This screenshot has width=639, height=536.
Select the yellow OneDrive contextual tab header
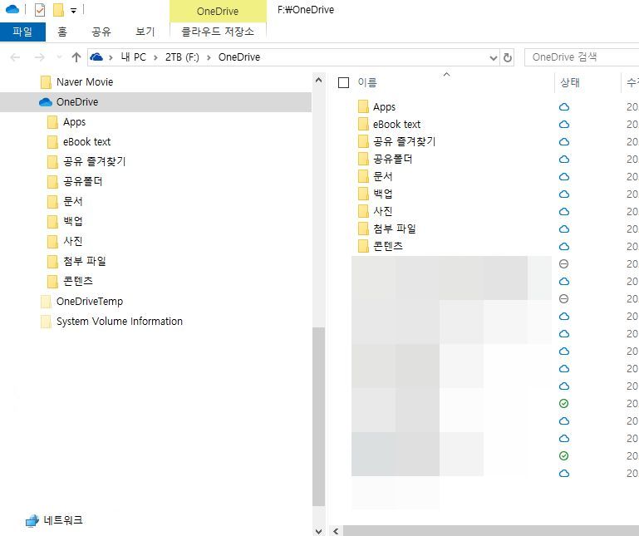[218, 11]
